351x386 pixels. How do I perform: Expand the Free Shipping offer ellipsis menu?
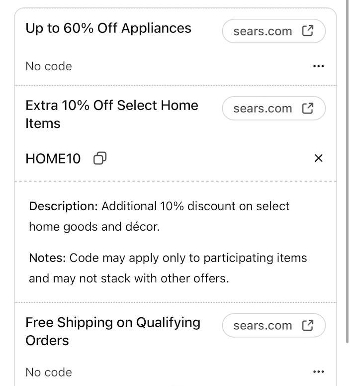click(x=319, y=372)
